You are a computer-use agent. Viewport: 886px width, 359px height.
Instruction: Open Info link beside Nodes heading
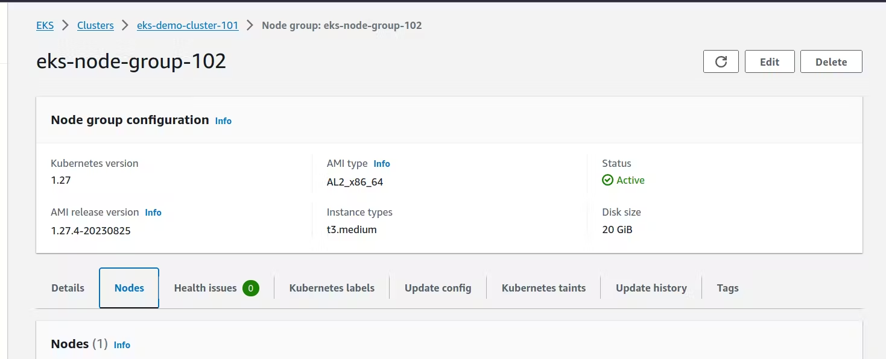pos(122,345)
